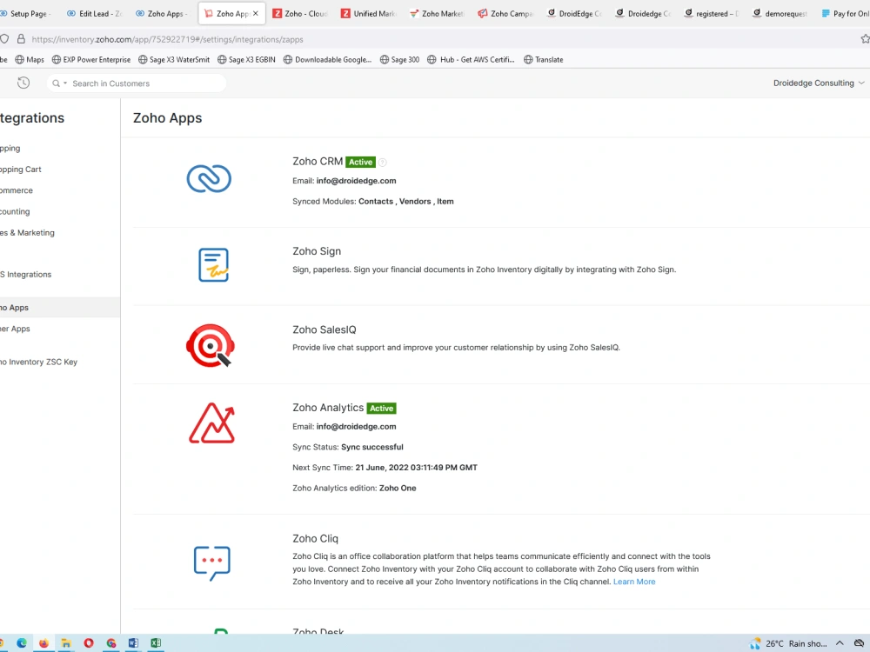
Task: Open Firefox from the taskbar
Action: [43, 643]
